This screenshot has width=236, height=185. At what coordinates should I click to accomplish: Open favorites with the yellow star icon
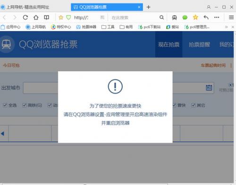195,17
